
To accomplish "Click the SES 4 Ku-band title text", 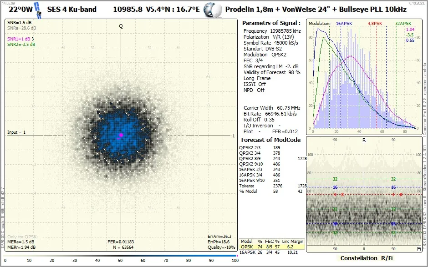I will (x=72, y=9).
